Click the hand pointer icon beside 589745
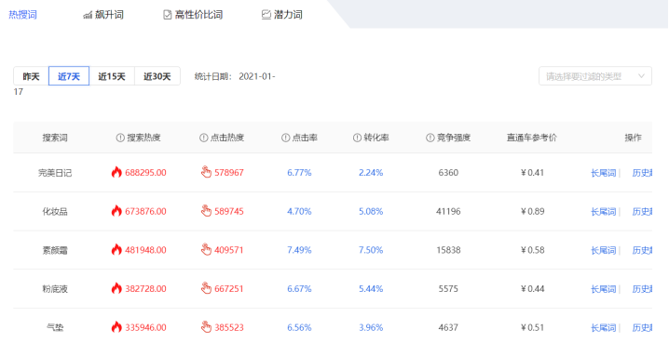The width and height of the screenshot is (669, 343). pyautogui.click(x=206, y=211)
